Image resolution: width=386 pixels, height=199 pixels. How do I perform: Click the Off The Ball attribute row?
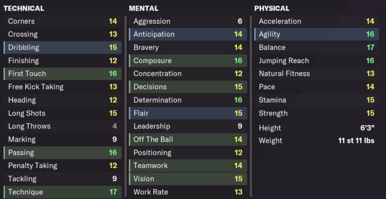[x=188, y=139]
